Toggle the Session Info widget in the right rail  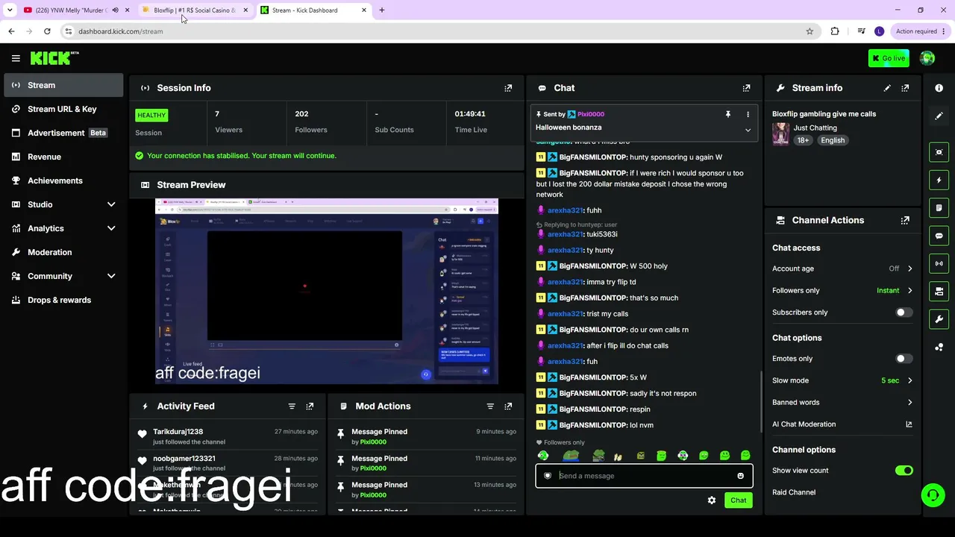click(x=939, y=263)
